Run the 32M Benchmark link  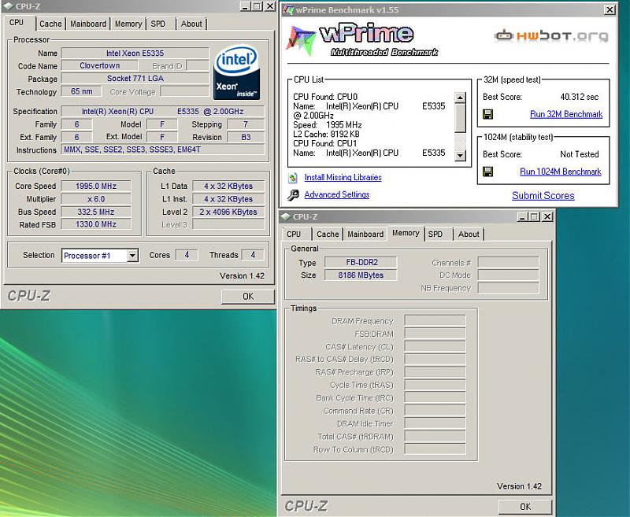tap(566, 114)
